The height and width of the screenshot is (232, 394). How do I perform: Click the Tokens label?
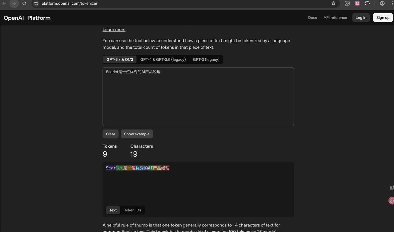(110, 146)
